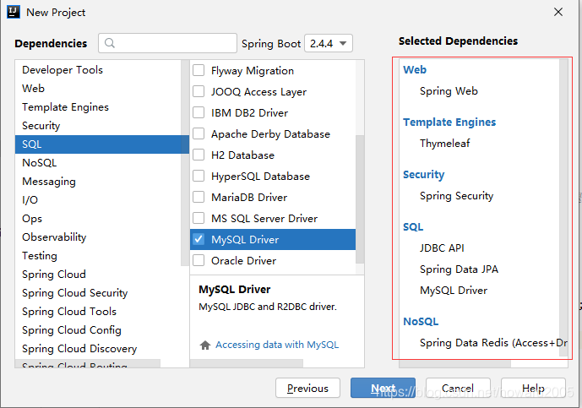Click Selected Dependencies horizontal scrollbar
The width and height of the screenshot is (582, 408).
[x=454, y=364]
